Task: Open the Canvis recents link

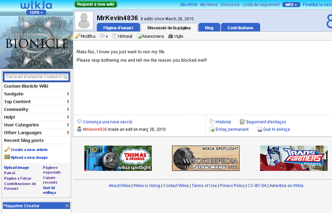Action: coord(50,180)
